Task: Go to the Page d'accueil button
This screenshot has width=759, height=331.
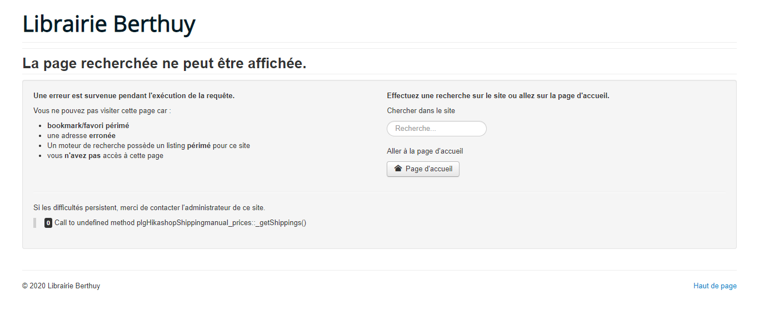Action: tap(423, 169)
